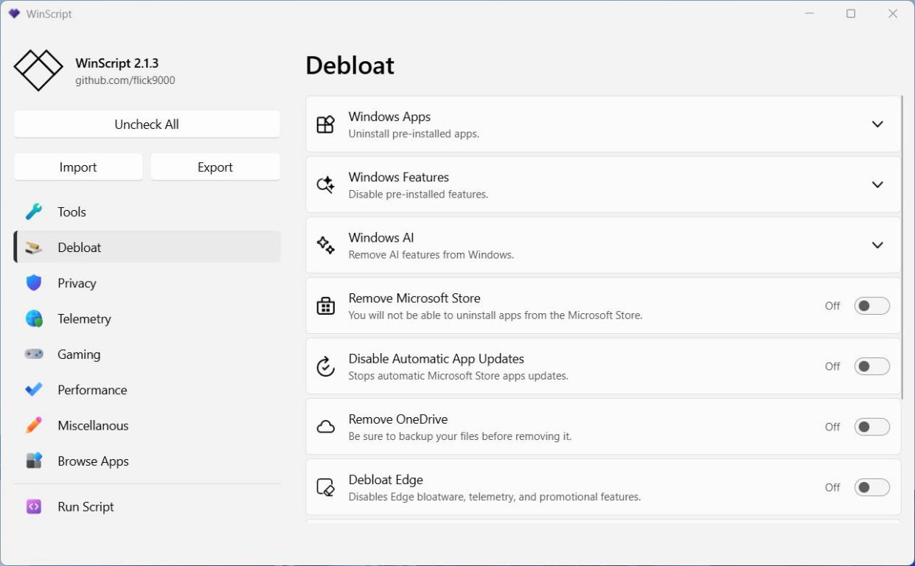Click the Browse Apps icon
This screenshot has width=915, height=566.
(34, 461)
